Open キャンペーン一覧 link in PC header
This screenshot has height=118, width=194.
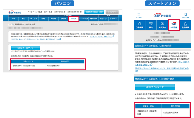34,12
